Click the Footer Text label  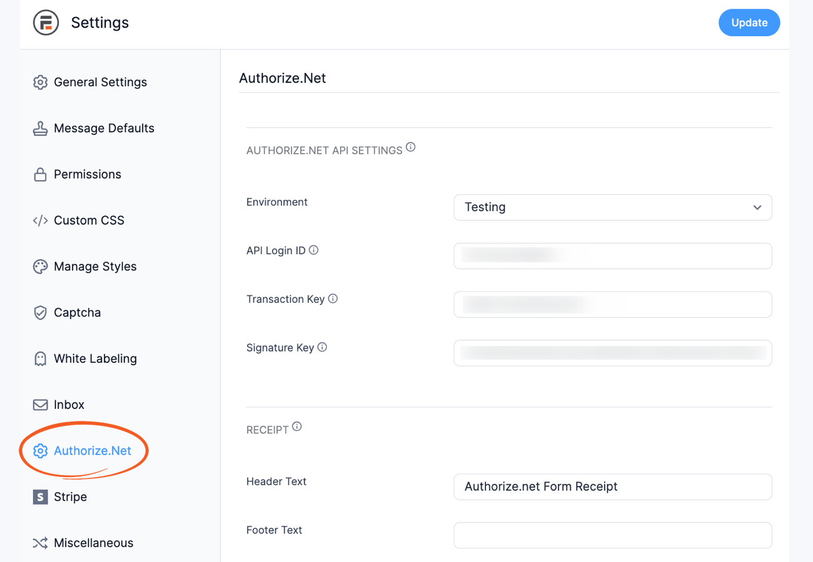[x=275, y=530]
